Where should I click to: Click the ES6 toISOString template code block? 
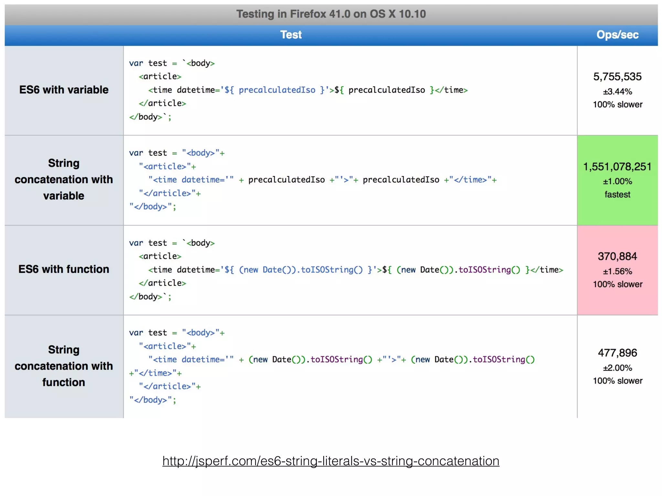coord(346,270)
